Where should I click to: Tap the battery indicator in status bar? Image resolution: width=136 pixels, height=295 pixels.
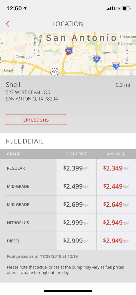(127, 9)
